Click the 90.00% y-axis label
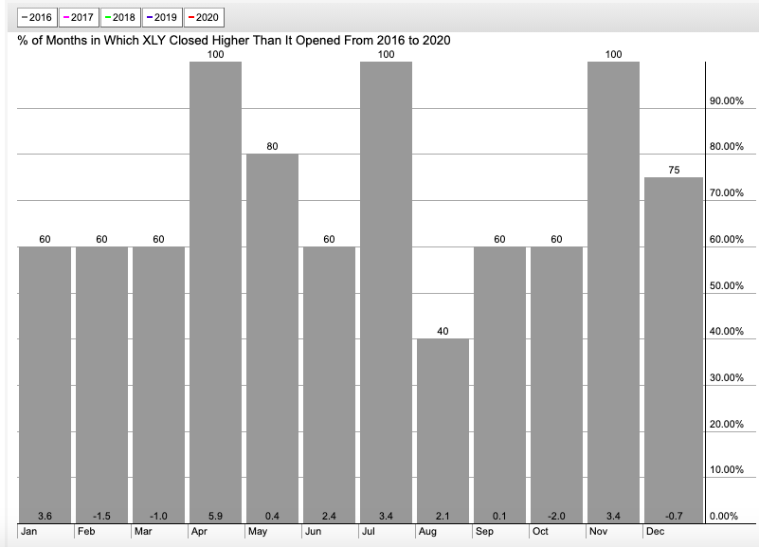 click(727, 100)
